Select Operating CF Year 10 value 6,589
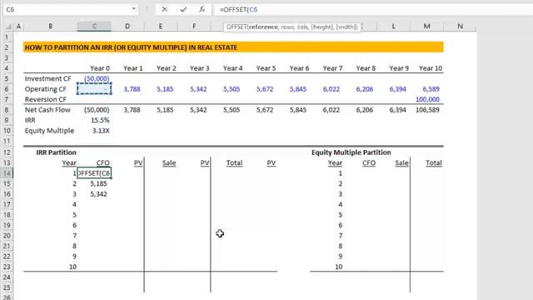The width and height of the screenshot is (533, 300). click(431, 89)
